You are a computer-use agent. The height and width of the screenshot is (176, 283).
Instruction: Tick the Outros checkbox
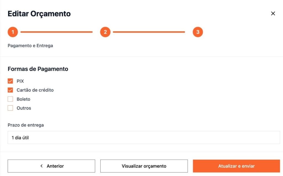[11, 108]
